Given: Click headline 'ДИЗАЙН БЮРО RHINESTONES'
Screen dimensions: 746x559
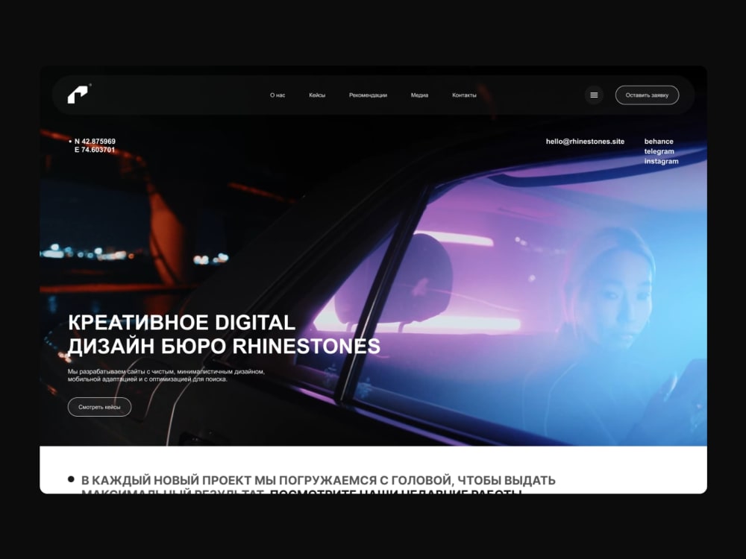Looking at the screenshot, I should (224, 346).
